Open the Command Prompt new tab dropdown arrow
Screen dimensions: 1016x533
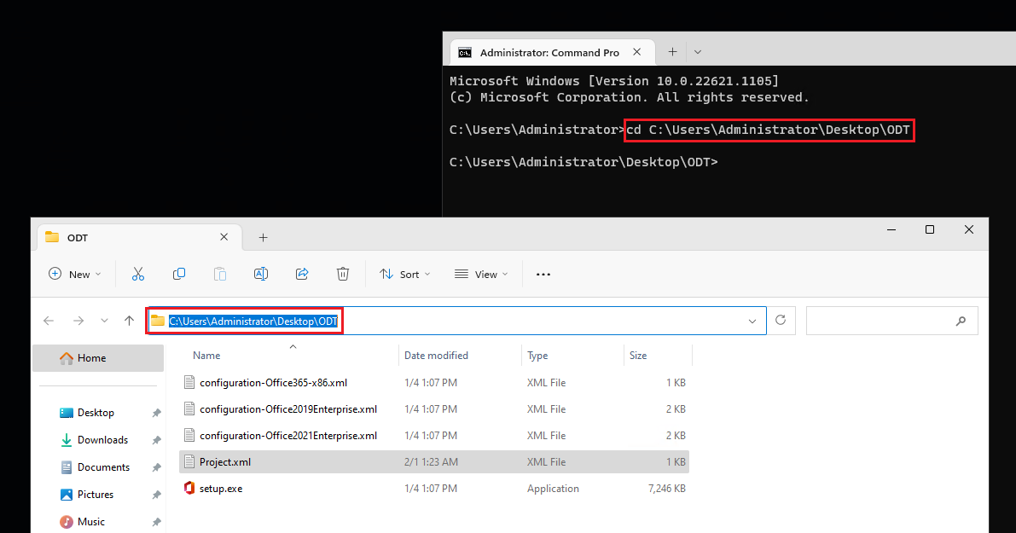point(698,52)
